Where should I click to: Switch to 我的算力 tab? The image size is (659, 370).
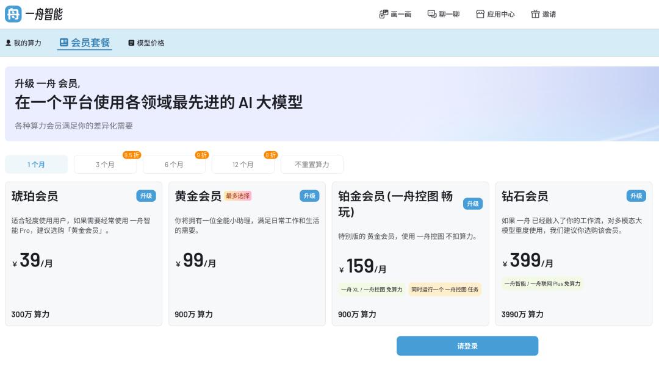click(x=23, y=43)
